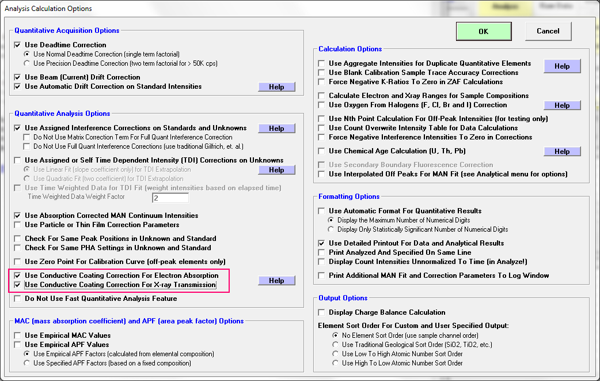Select Use Precision Deadtime Correction radio button
The height and width of the screenshot is (381, 600).
pyautogui.click(x=27, y=63)
